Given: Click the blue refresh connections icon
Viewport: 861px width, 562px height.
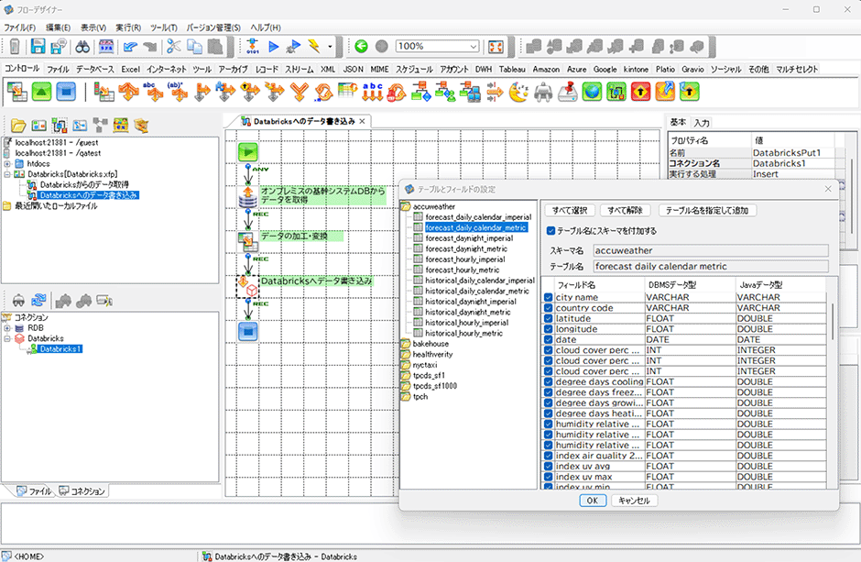Looking at the screenshot, I should (38, 300).
